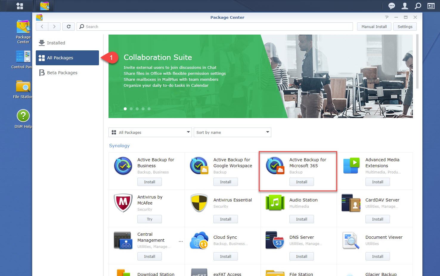Click Active Backup for Business icon
The height and width of the screenshot is (276, 440).
click(123, 166)
